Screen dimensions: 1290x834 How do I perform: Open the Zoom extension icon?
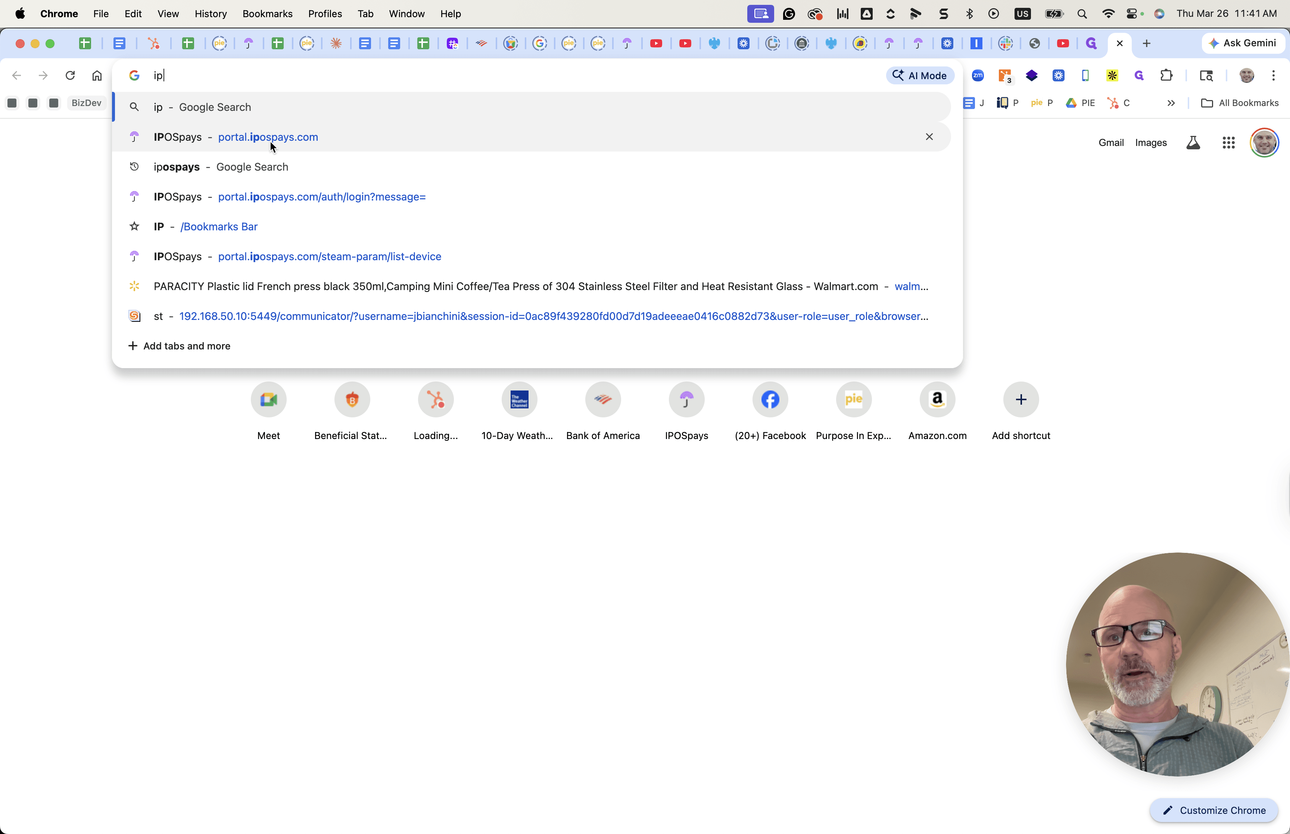(x=978, y=75)
